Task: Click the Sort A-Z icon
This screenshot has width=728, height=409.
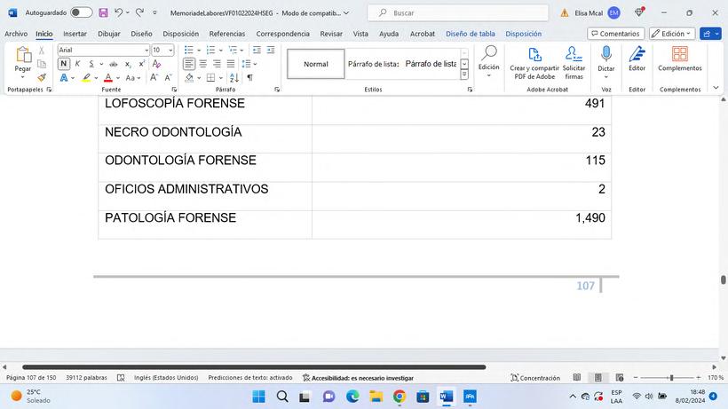Action: click(x=234, y=77)
